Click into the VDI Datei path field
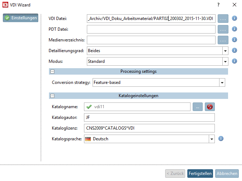This screenshot has height=181, width=242. 151,19
